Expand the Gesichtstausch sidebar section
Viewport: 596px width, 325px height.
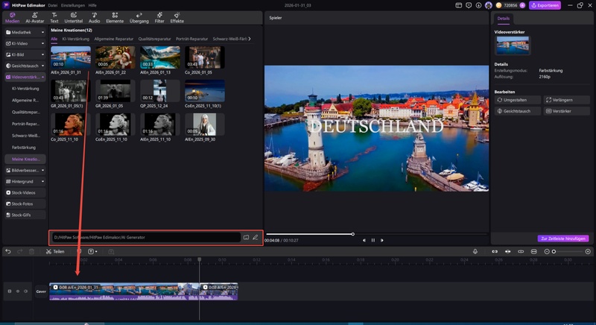click(25, 66)
